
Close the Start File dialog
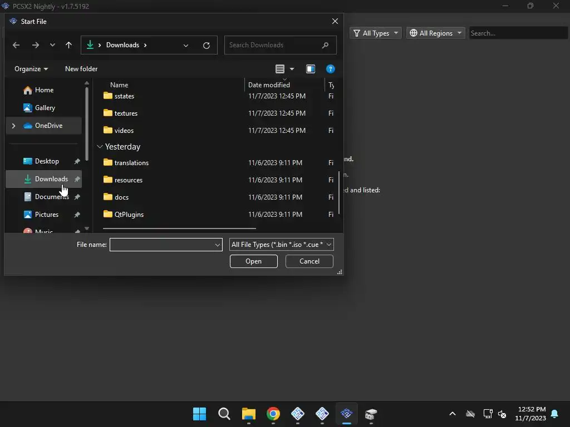335,22
